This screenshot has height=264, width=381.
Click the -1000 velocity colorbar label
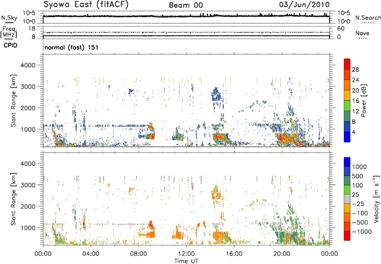click(361, 232)
